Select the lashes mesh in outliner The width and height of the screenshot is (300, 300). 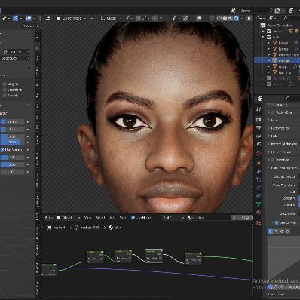pyautogui.click(x=283, y=49)
